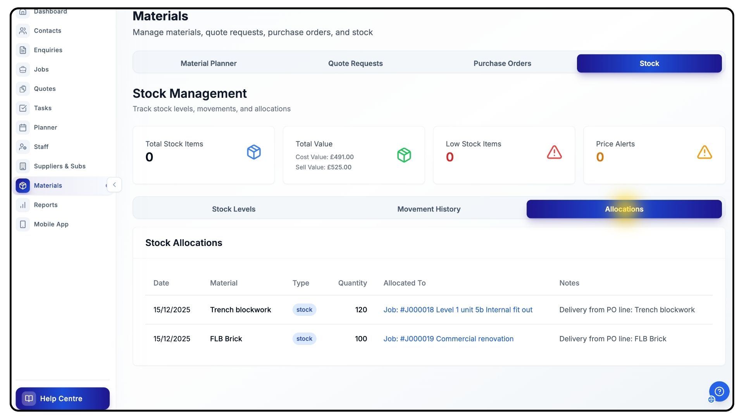Select the Tasks checkbox icon in sidebar
744x419 pixels.
click(23, 108)
